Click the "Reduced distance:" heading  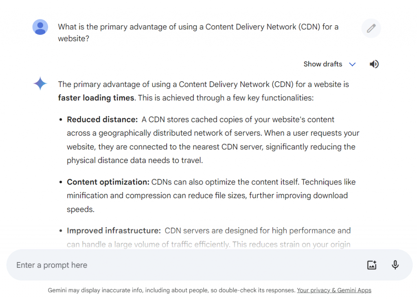tap(102, 120)
